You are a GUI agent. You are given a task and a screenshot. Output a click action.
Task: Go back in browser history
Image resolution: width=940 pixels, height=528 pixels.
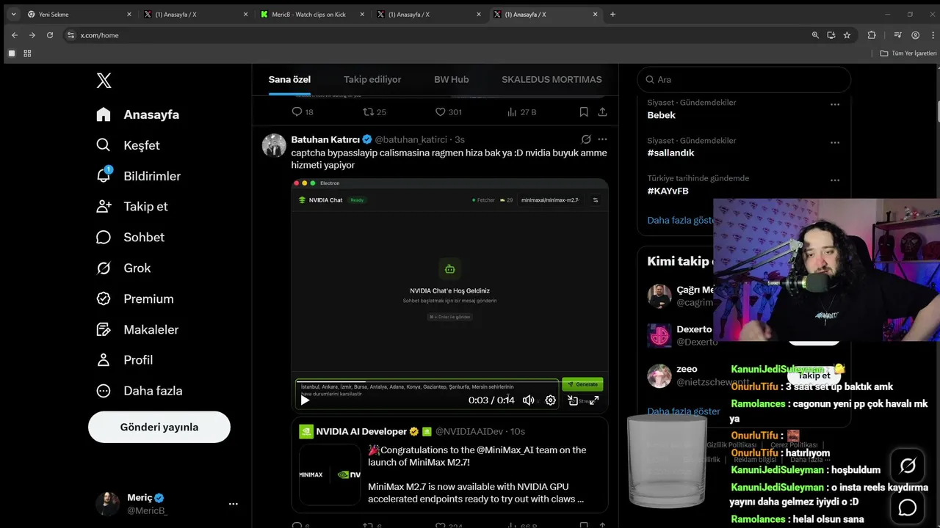(x=14, y=35)
